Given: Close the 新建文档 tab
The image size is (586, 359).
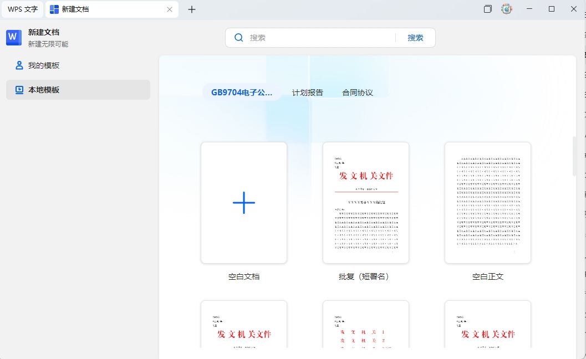Looking at the screenshot, I should click(x=170, y=9).
